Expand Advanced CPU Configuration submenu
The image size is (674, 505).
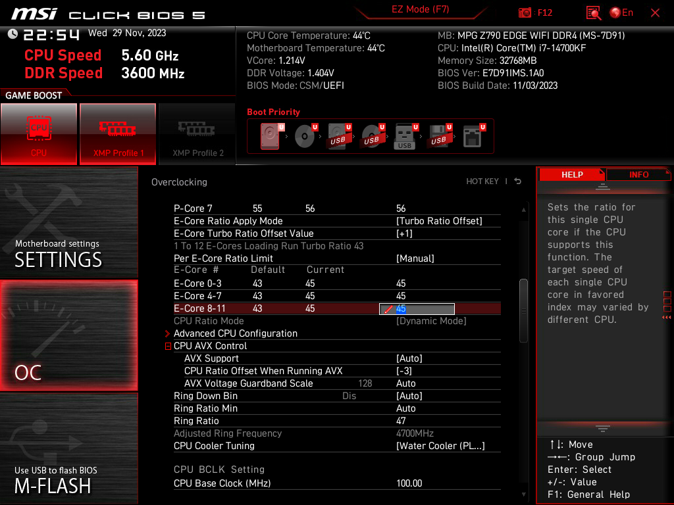(235, 333)
